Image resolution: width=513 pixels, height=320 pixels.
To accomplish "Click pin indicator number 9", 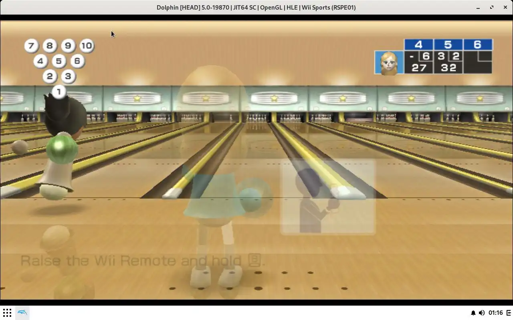I will 68,46.
